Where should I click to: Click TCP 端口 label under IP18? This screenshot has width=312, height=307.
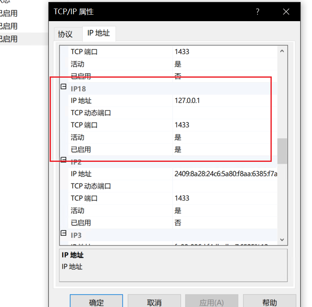tap(84, 125)
